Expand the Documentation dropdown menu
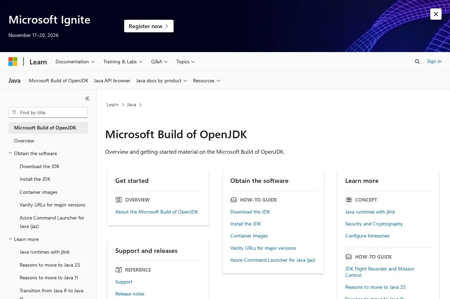 click(x=75, y=62)
